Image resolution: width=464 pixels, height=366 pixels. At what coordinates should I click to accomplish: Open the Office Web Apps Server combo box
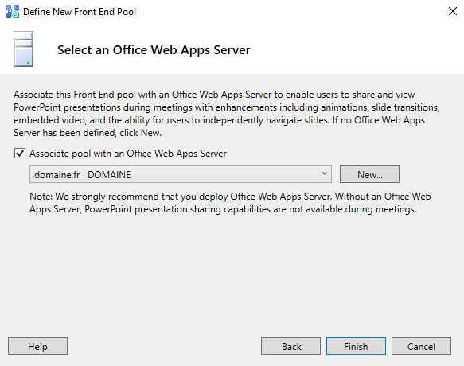tap(180, 174)
